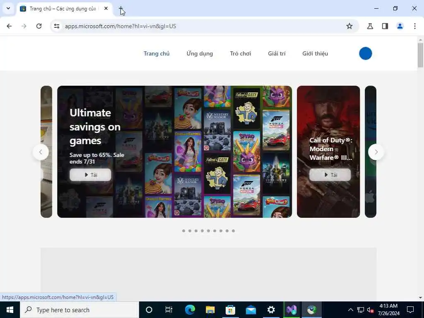Select the Trang chủ browser tab

64,9
